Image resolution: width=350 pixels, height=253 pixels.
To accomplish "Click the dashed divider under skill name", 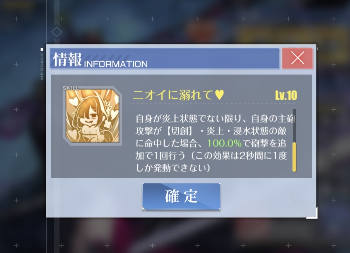I will click(x=213, y=104).
